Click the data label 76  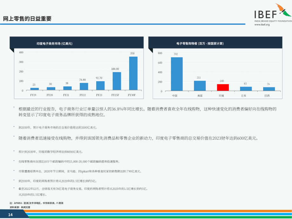(268, 84)
